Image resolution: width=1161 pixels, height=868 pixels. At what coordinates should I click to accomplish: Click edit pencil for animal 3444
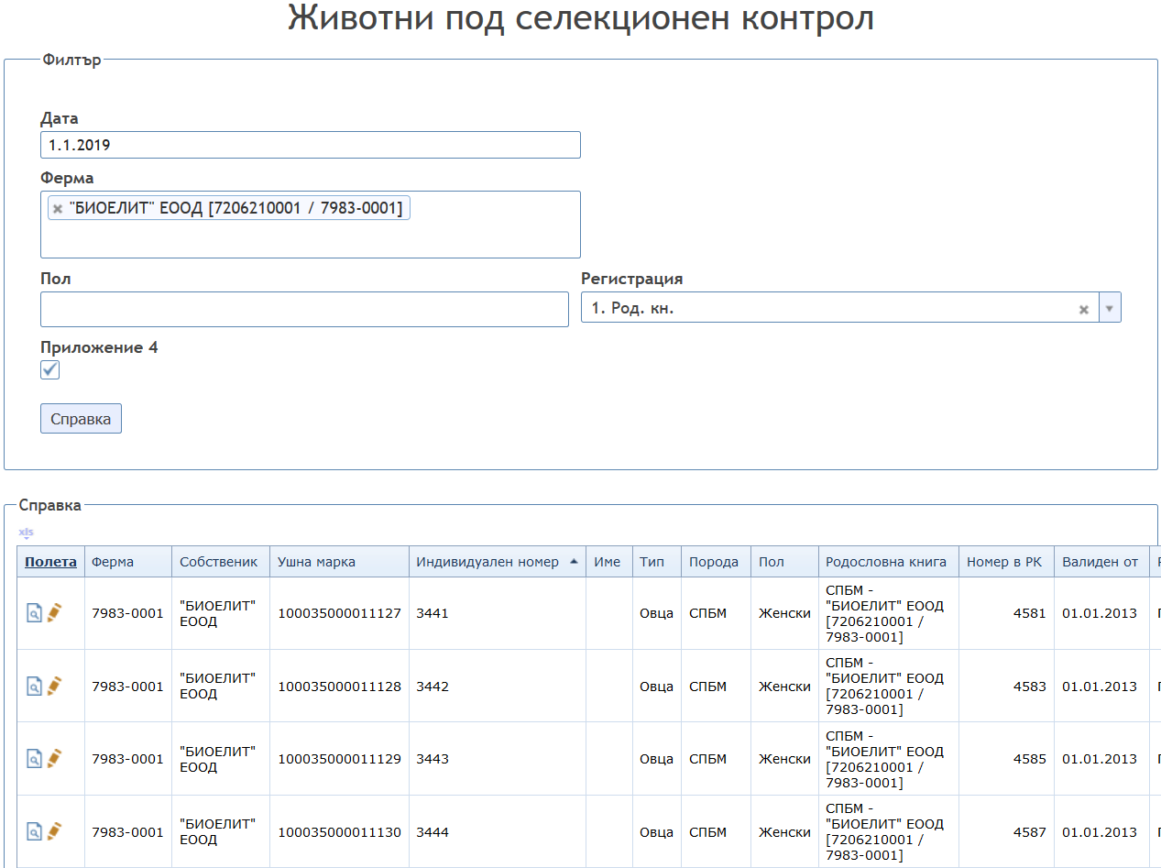(55, 831)
